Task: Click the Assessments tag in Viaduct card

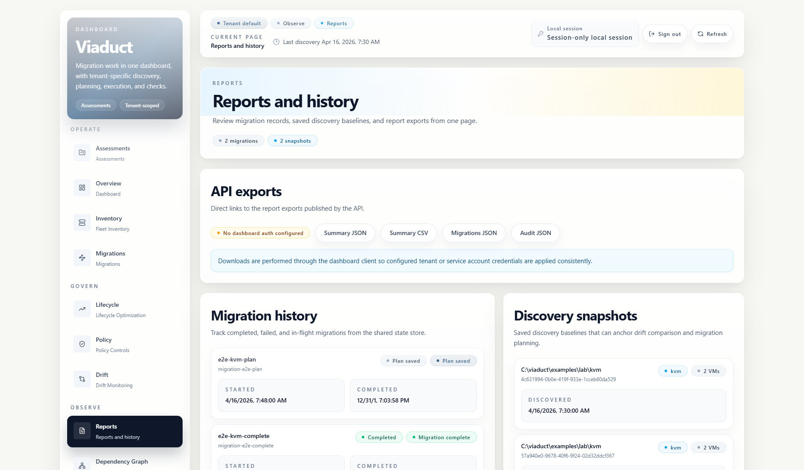Action: [x=96, y=105]
